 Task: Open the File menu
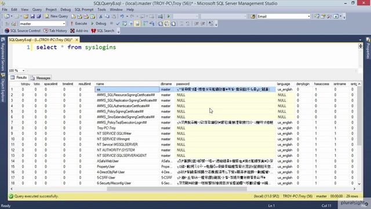5,10
